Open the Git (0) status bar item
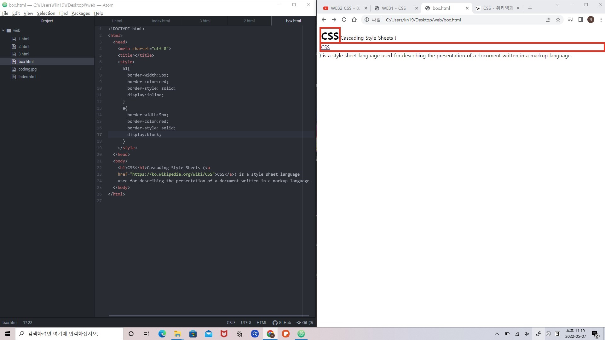 point(305,322)
